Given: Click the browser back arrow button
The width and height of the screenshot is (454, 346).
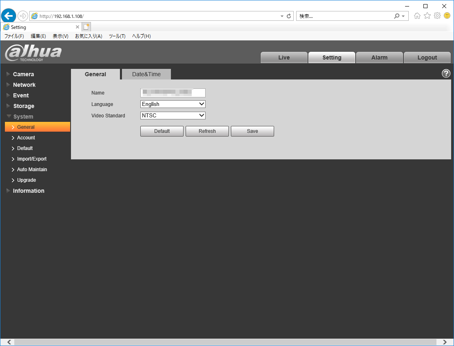Looking at the screenshot, I should click(9, 15).
